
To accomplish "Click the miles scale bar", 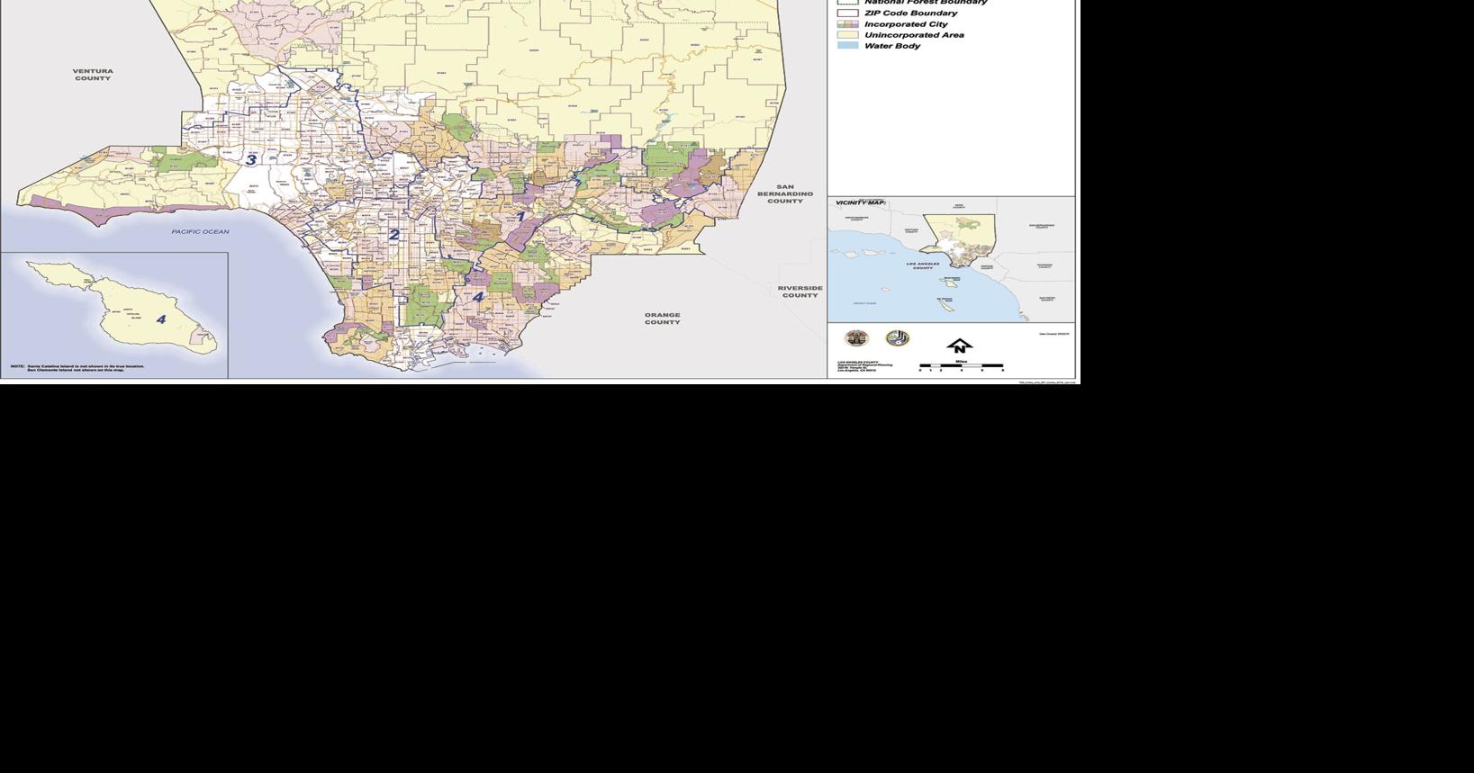I will tap(961, 366).
